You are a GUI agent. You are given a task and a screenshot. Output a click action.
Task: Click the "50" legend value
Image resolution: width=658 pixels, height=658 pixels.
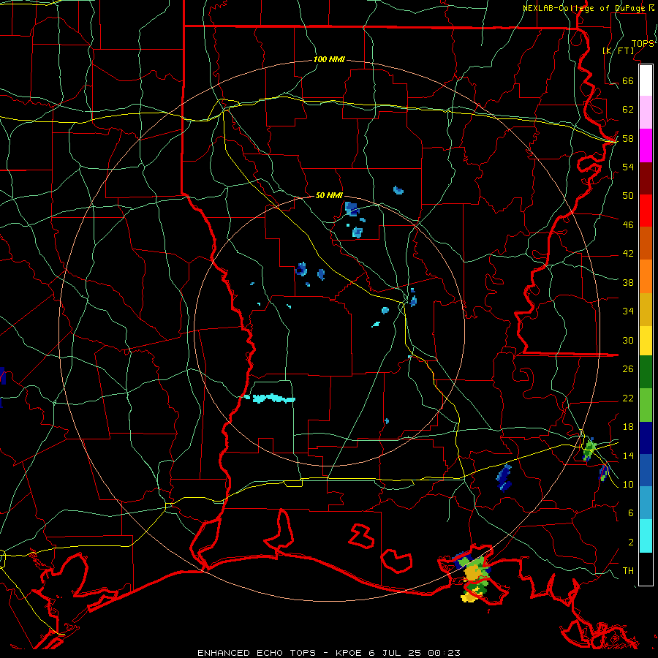click(x=628, y=195)
